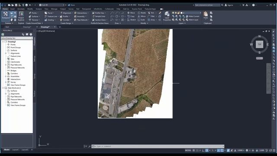The width and height of the screenshot is (277, 156).
Task: Select the Move tool in Modify panel
Action: (131, 13)
